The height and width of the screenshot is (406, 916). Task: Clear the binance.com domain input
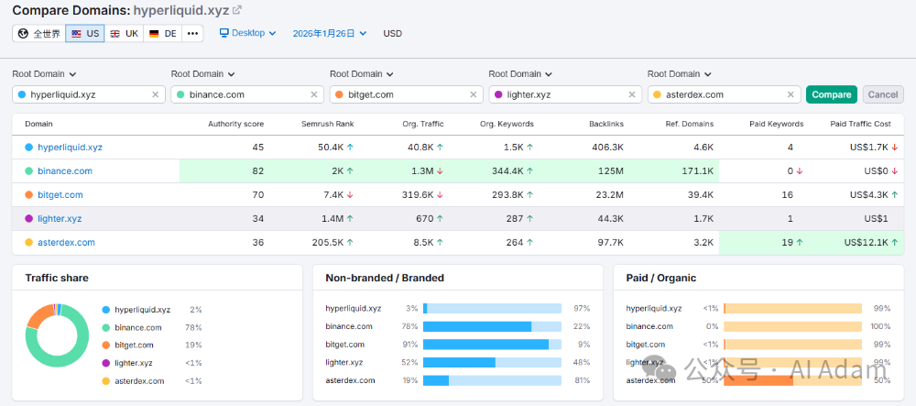coord(313,94)
